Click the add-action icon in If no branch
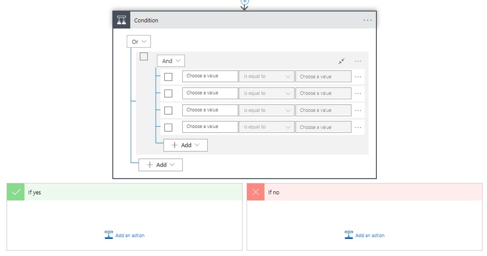Screen dimensions: 487x256 [349, 235]
